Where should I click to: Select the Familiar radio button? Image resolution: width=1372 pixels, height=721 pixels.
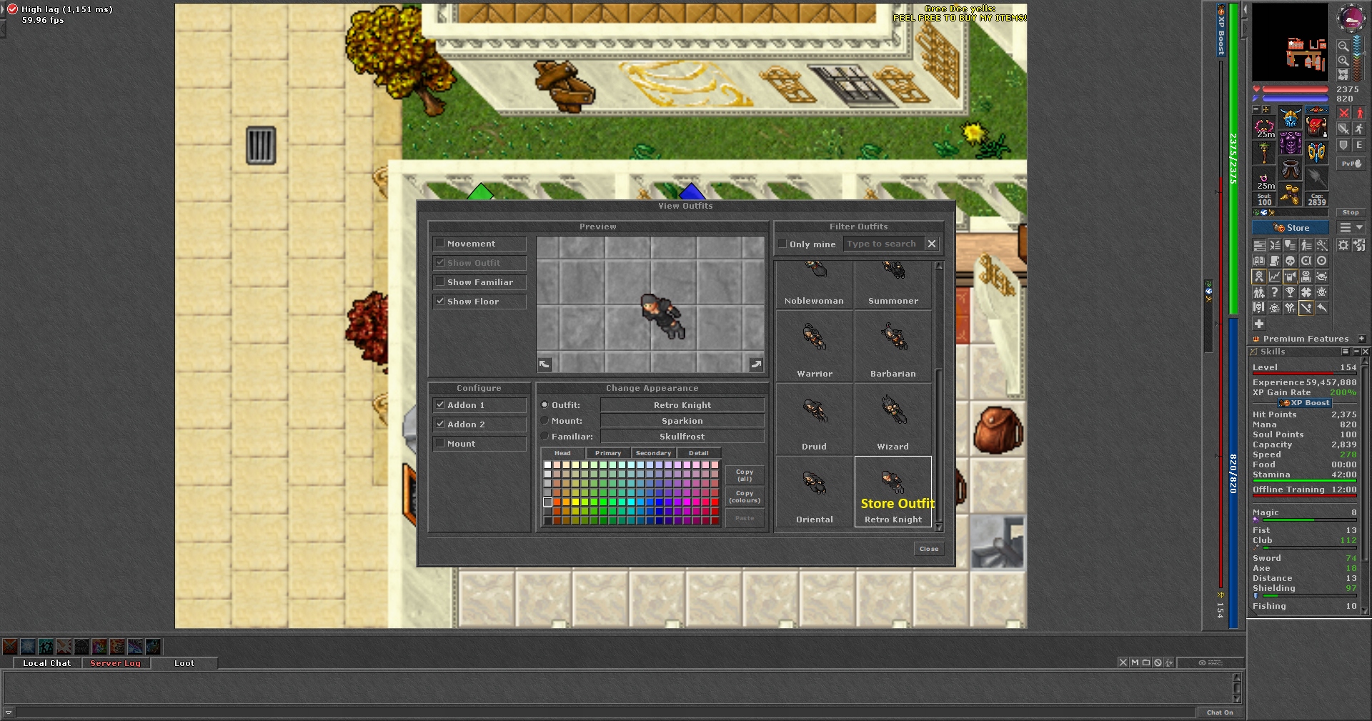pyautogui.click(x=545, y=437)
